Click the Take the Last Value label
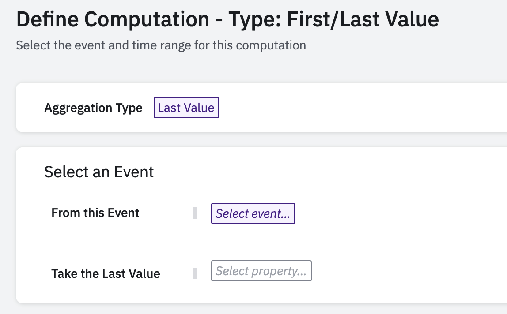 [x=106, y=273]
